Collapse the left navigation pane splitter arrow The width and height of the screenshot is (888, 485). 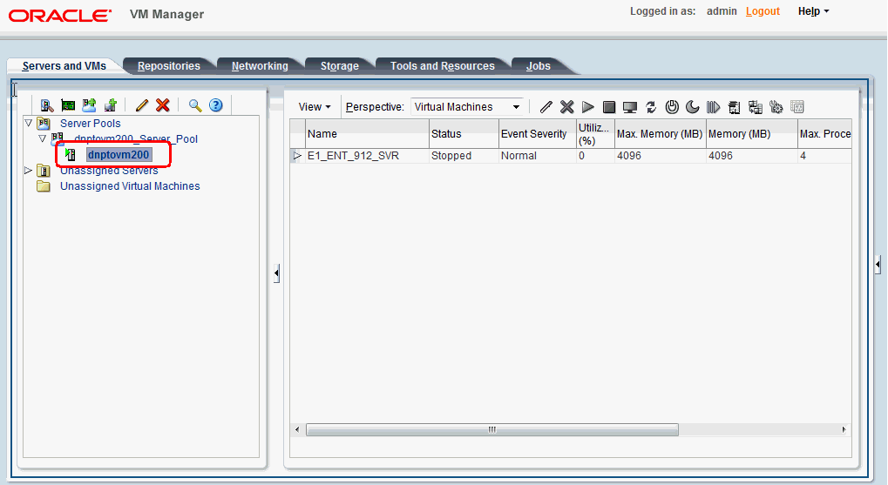276,273
